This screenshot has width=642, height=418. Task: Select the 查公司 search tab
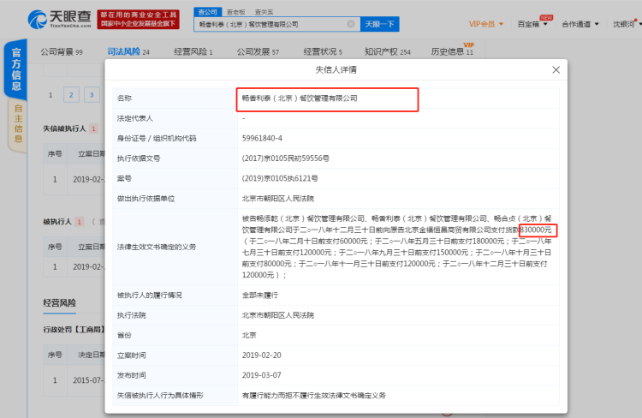(x=208, y=12)
